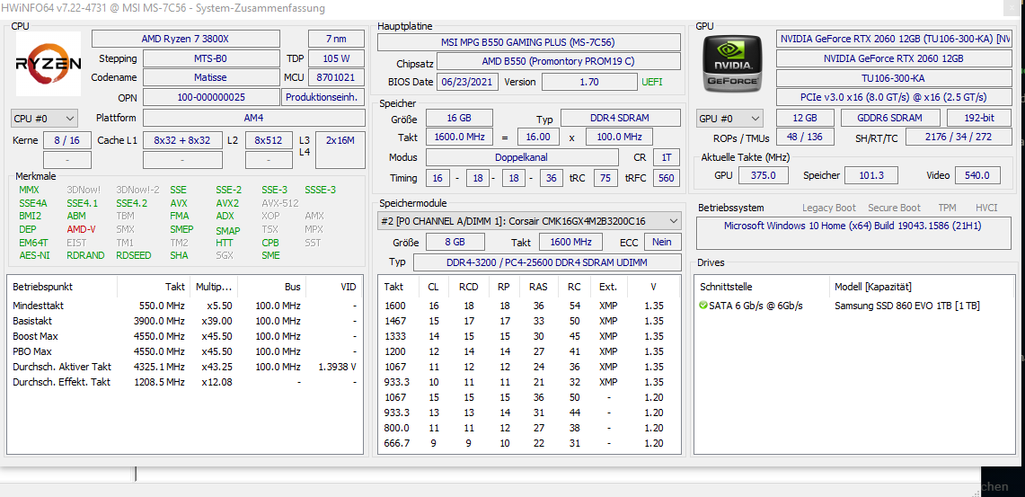Click the Video clock value 540.0
Image resolution: width=1025 pixels, height=497 pixels.
tap(977, 175)
